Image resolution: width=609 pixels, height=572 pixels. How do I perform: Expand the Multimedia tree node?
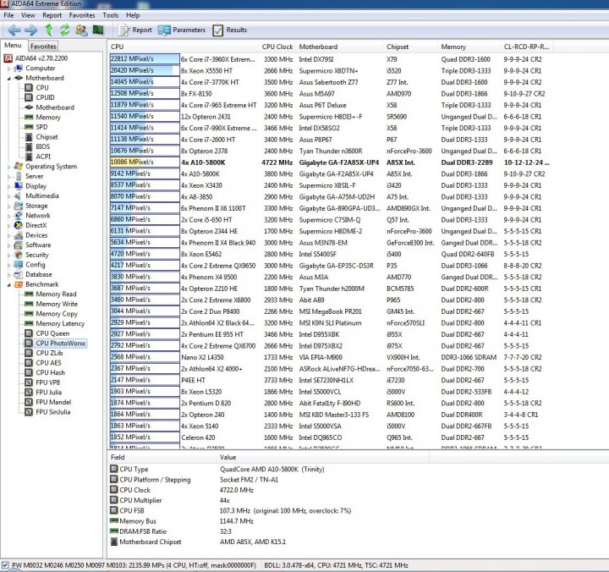click(x=9, y=196)
